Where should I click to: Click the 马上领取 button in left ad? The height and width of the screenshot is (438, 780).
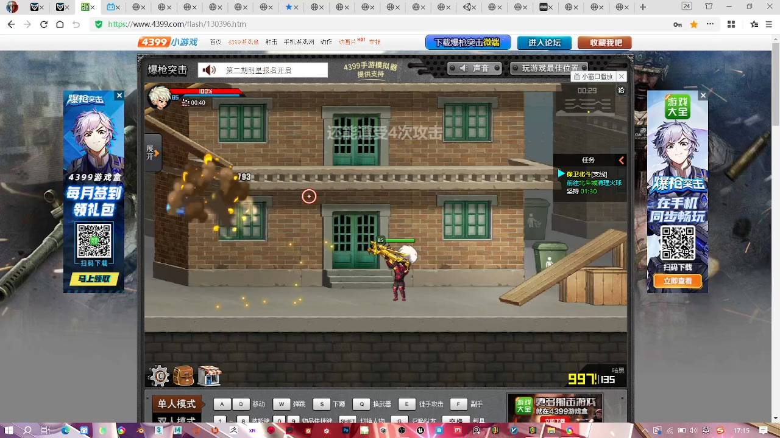(94, 279)
